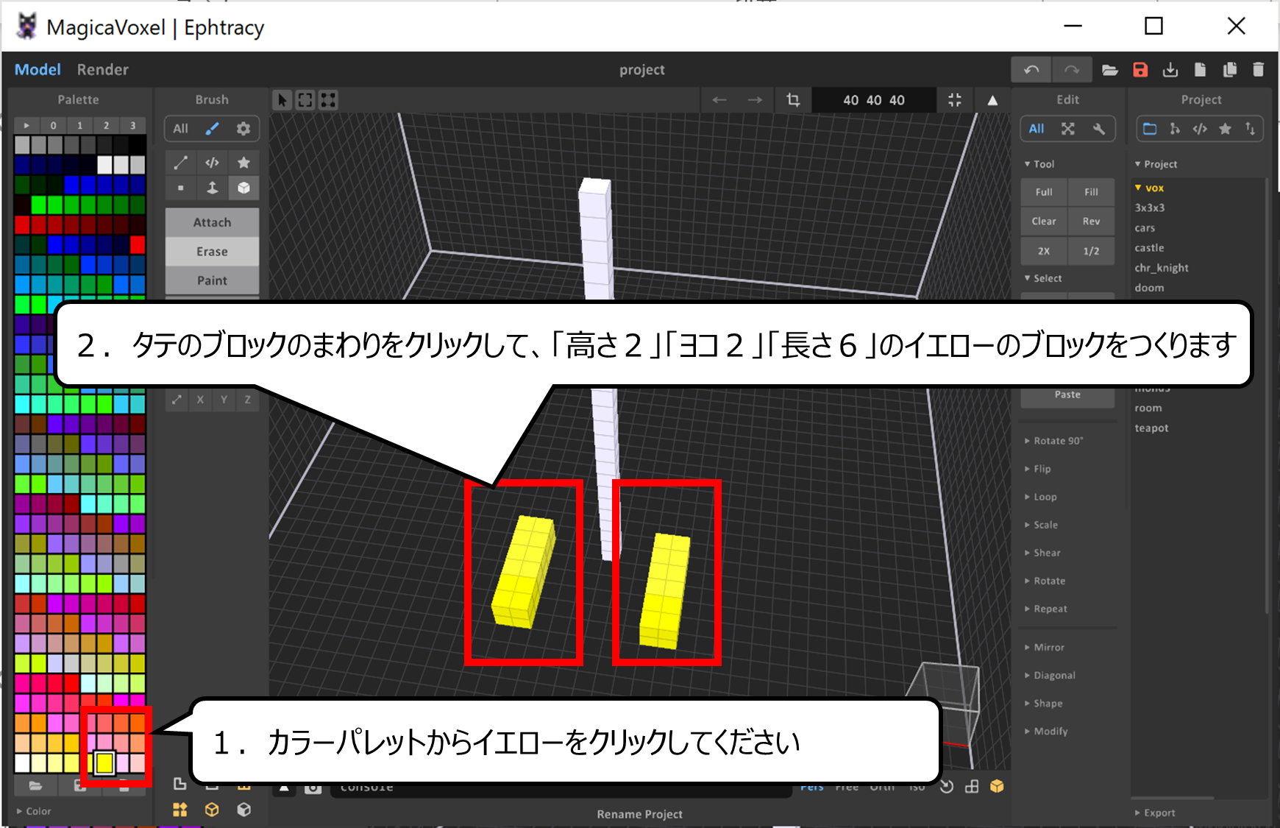1280x828 pixels.
Task: Click the Paint brush mode button
Action: 213,280
